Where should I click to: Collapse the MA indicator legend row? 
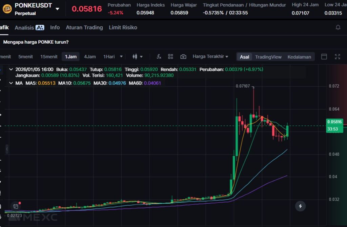11,83
